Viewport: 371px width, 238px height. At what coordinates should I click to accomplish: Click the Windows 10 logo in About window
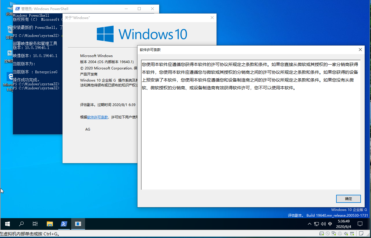click(x=142, y=34)
